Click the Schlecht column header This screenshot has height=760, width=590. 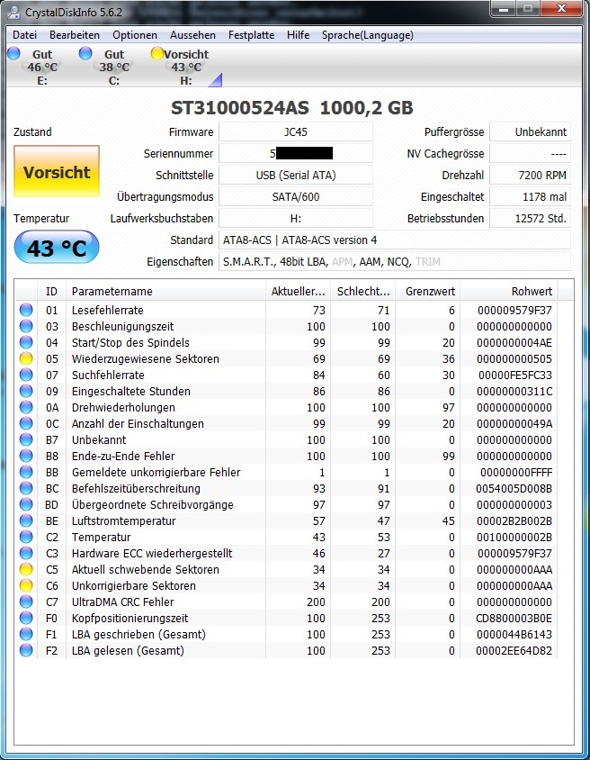[363, 291]
